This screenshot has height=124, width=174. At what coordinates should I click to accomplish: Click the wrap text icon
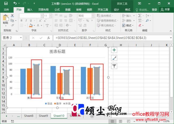(x=71, y=15)
